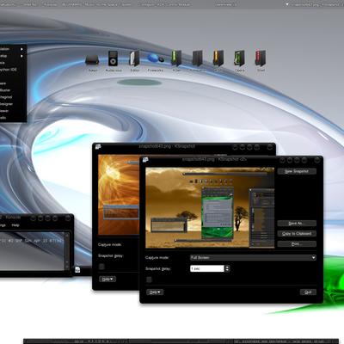This screenshot has height=344, width=344.
Task: Click the New Snapshot button
Action: (297, 171)
